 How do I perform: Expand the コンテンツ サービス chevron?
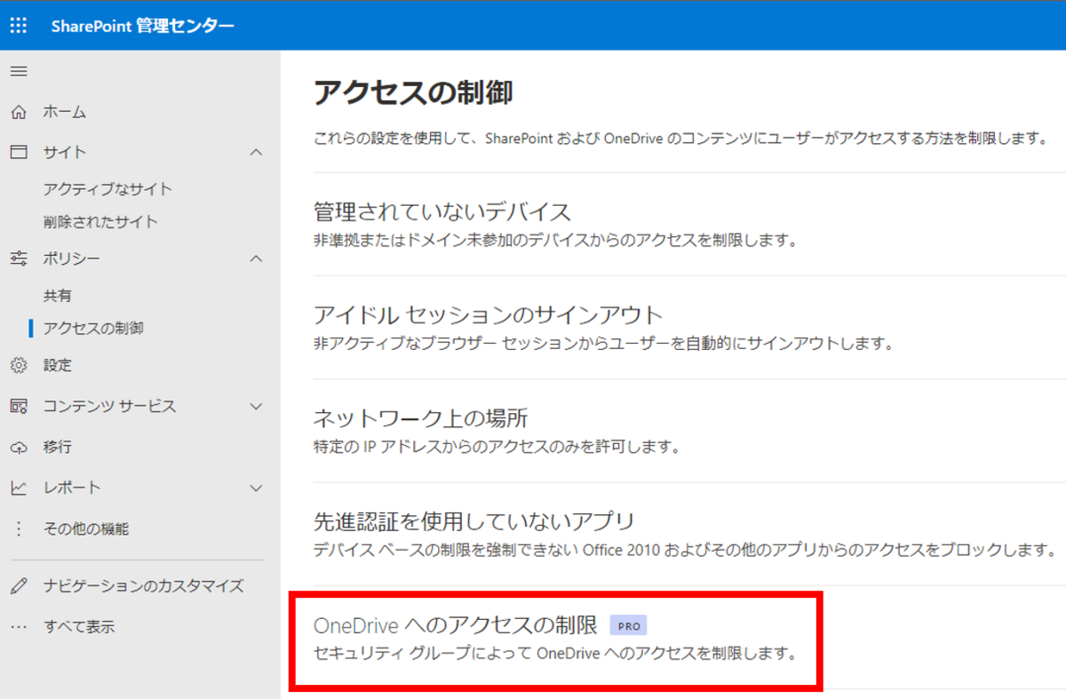(x=256, y=406)
